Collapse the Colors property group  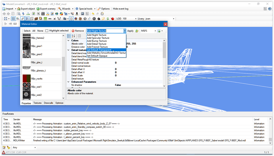coord(68,40)
